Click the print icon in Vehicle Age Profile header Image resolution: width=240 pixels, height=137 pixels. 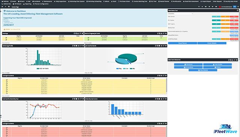point(79,46)
